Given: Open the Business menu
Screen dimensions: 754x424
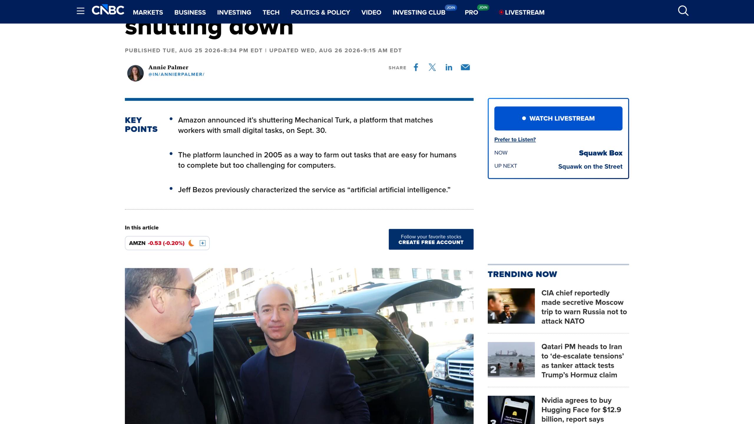Looking at the screenshot, I should click(190, 12).
